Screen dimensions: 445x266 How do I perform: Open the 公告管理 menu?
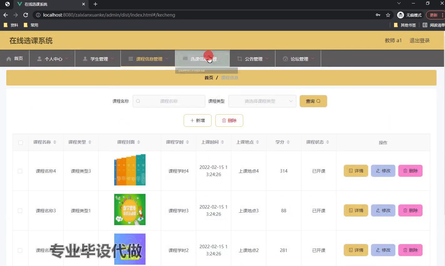[253, 58]
